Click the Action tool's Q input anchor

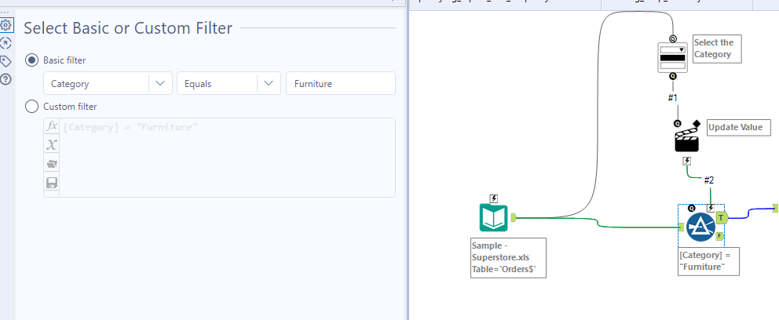coord(677,123)
